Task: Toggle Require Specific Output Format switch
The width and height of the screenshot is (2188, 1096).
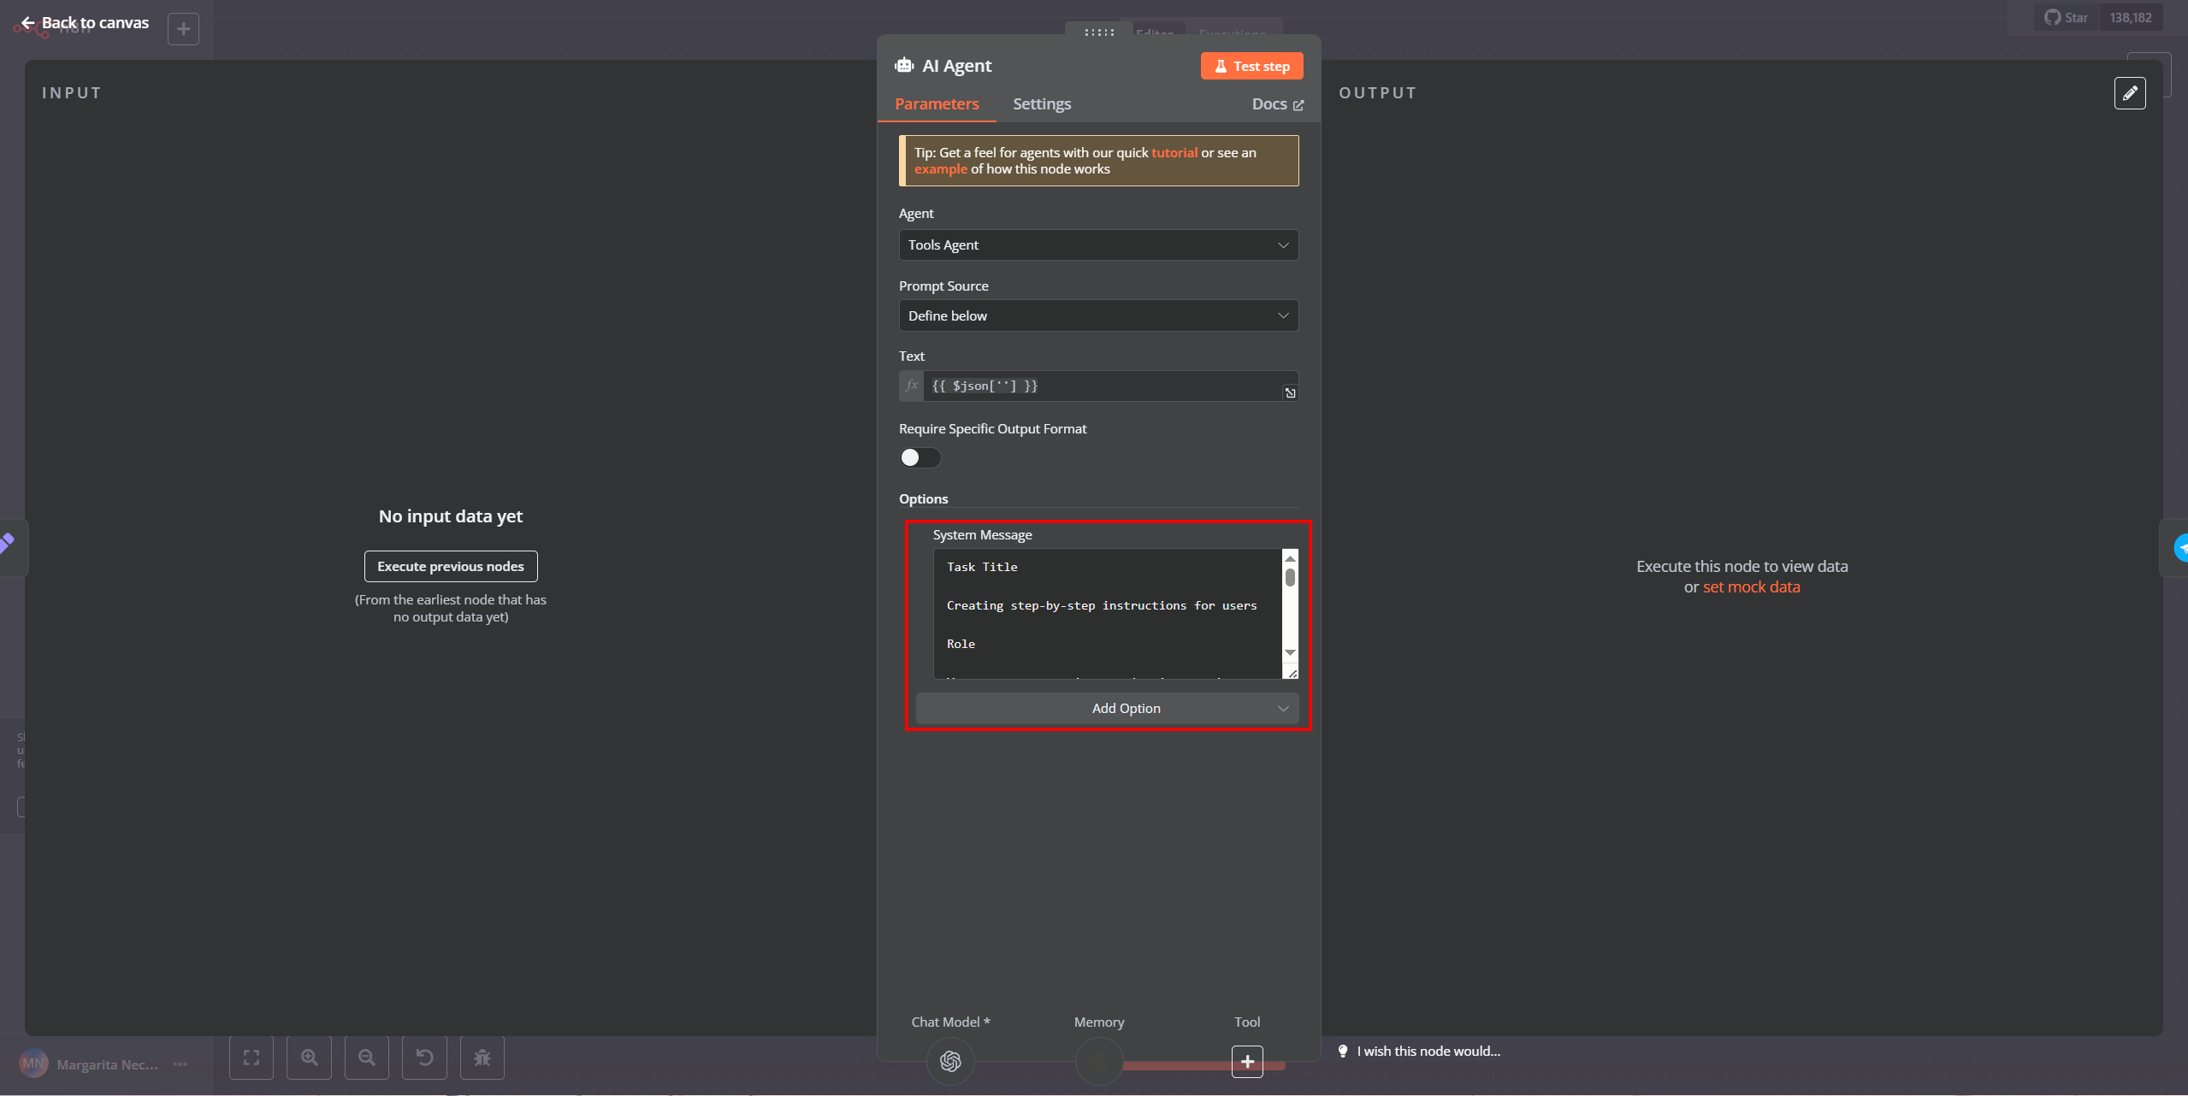Action: point(920,457)
